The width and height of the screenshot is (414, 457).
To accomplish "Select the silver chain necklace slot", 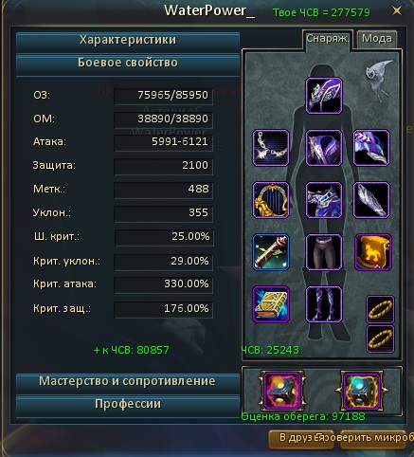I will point(271,148).
